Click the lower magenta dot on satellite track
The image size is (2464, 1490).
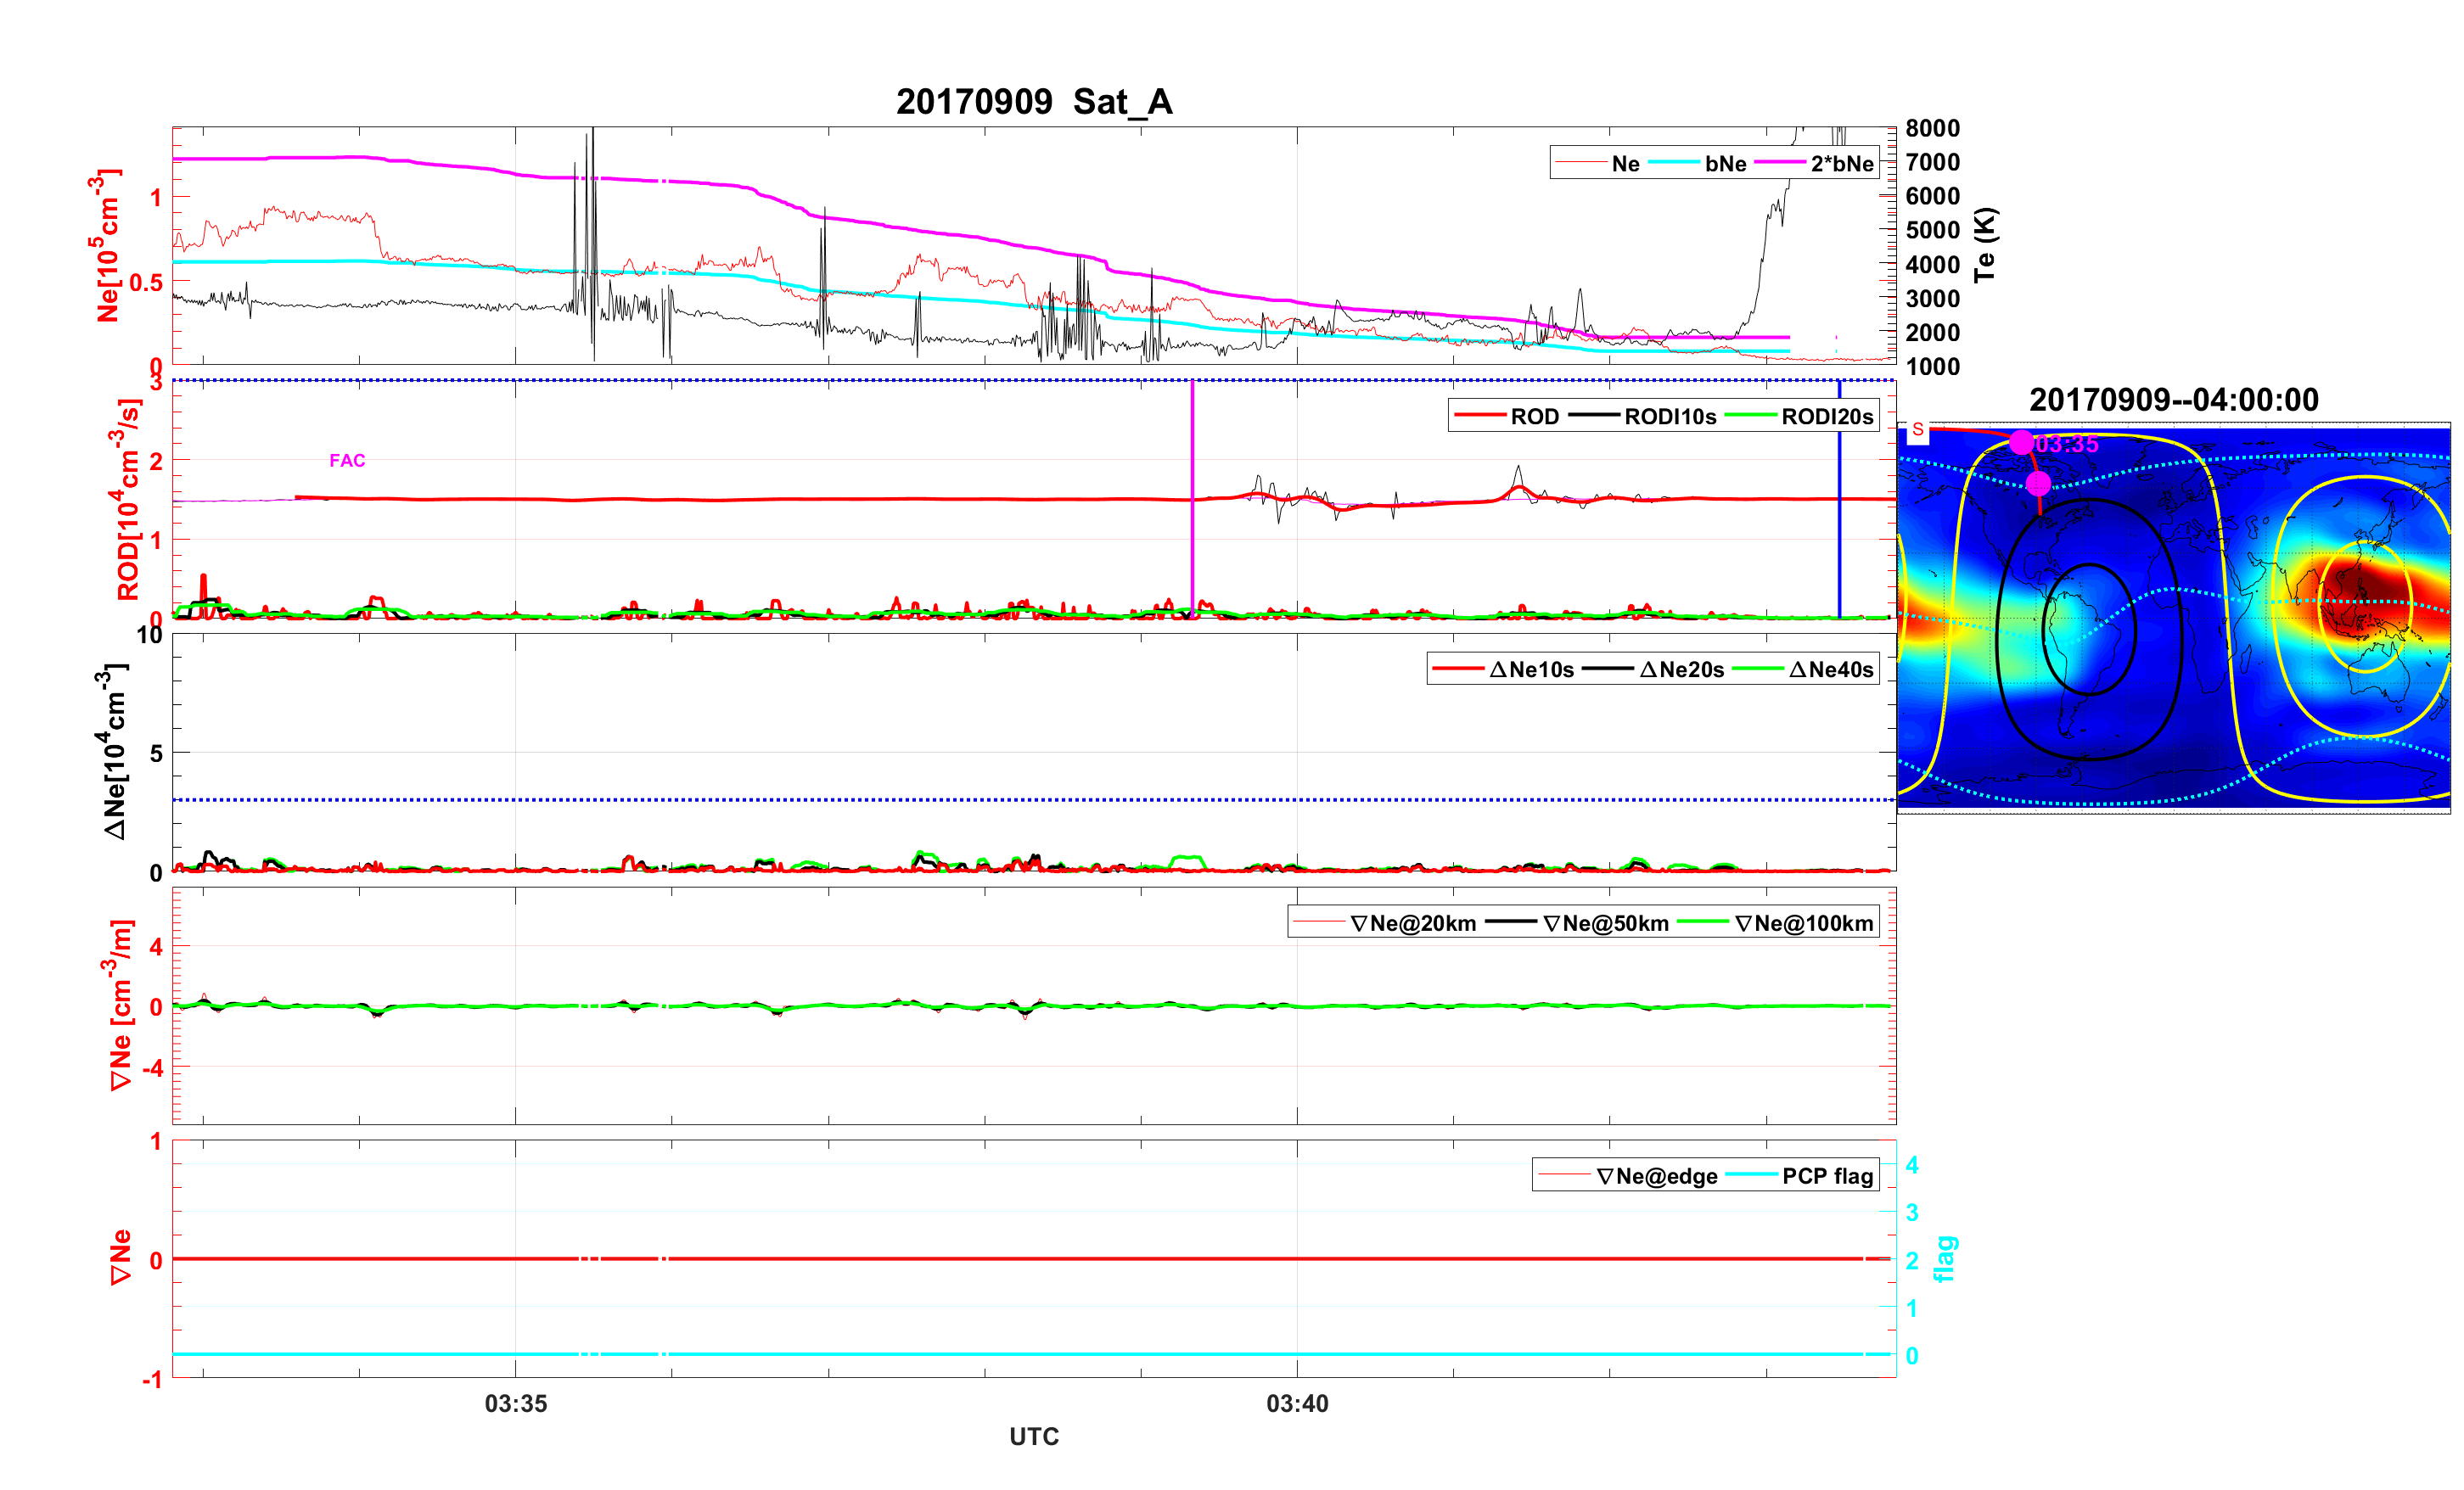[2038, 484]
